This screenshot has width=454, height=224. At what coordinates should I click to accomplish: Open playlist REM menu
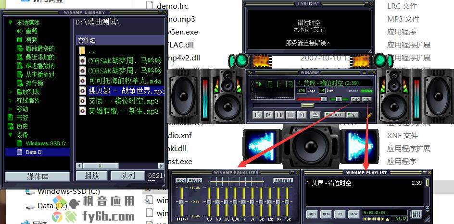click(x=326, y=214)
